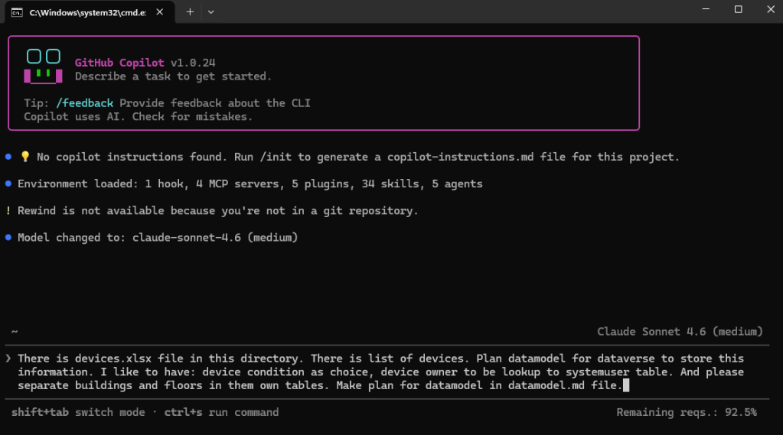Click the yellow exclamation warning marker
This screenshot has width=783, height=435.
[x=8, y=210]
